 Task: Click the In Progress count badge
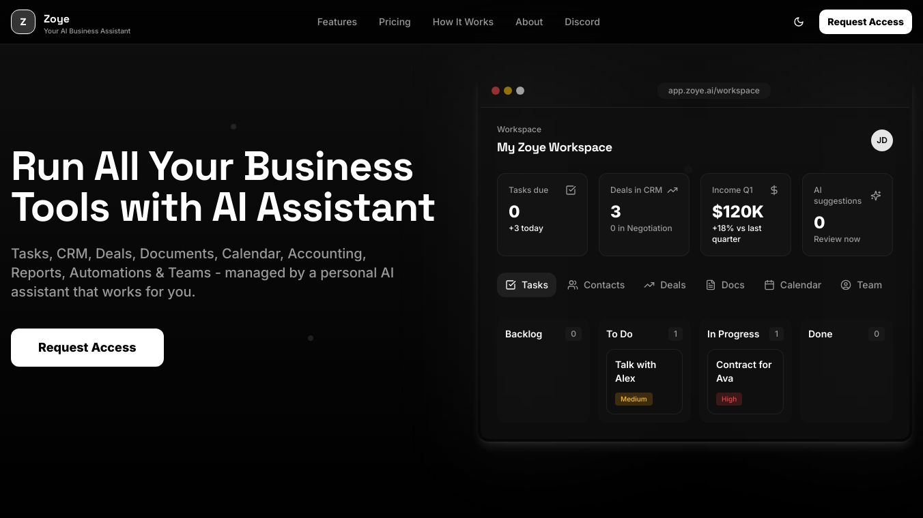click(x=776, y=334)
